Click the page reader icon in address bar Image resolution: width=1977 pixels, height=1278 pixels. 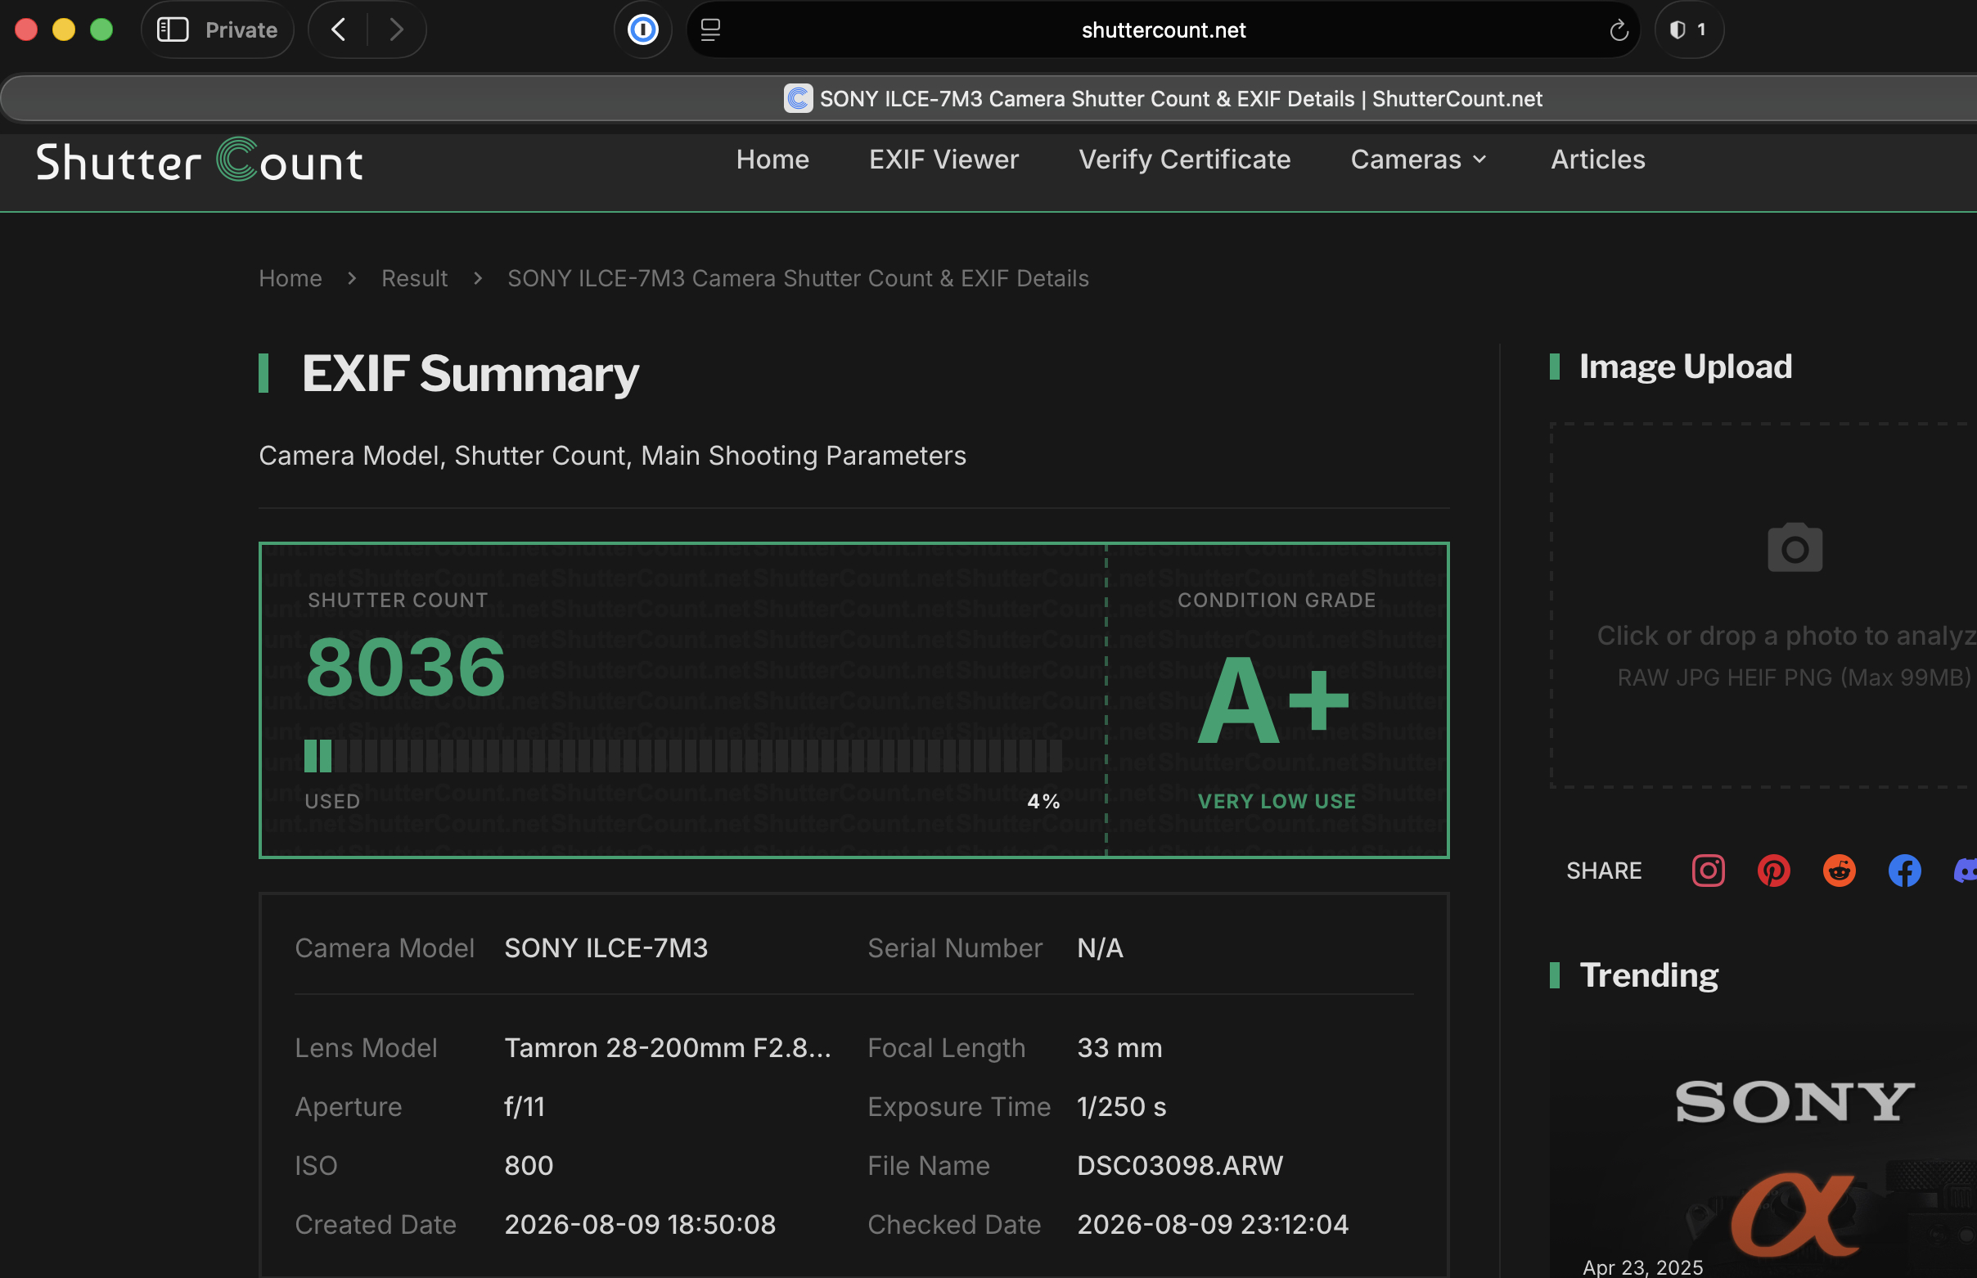710,30
